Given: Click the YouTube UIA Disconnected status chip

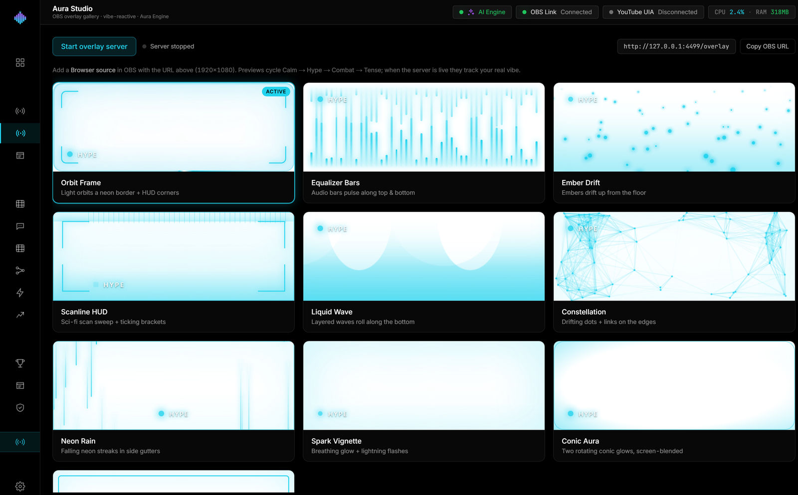Looking at the screenshot, I should click(x=653, y=12).
